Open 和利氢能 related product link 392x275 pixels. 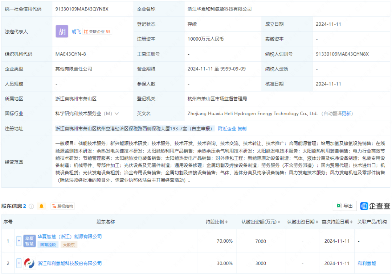pyautogui.click(x=367, y=263)
